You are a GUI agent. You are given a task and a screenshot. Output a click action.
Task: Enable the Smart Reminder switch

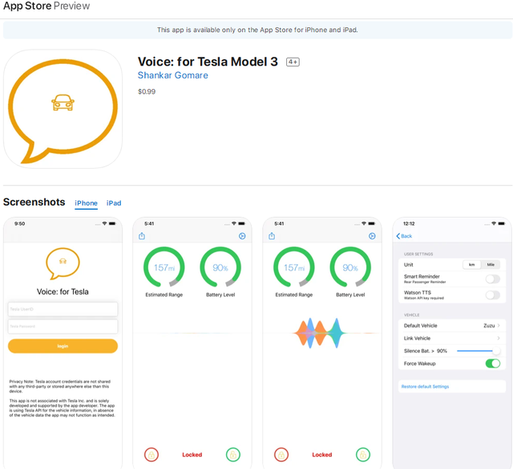point(493,279)
